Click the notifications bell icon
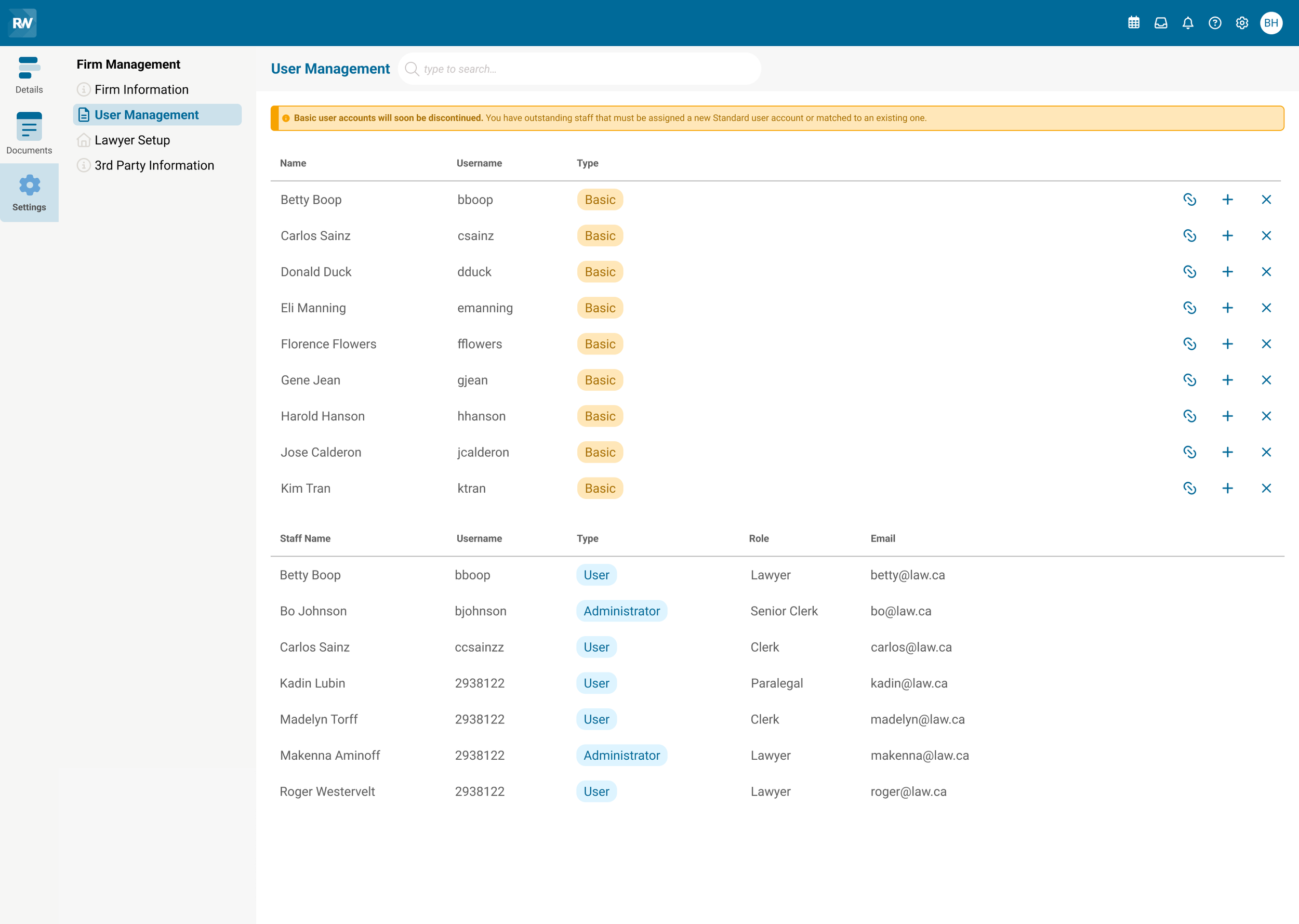The width and height of the screenshot is (1299, 924). point(1187,23)
